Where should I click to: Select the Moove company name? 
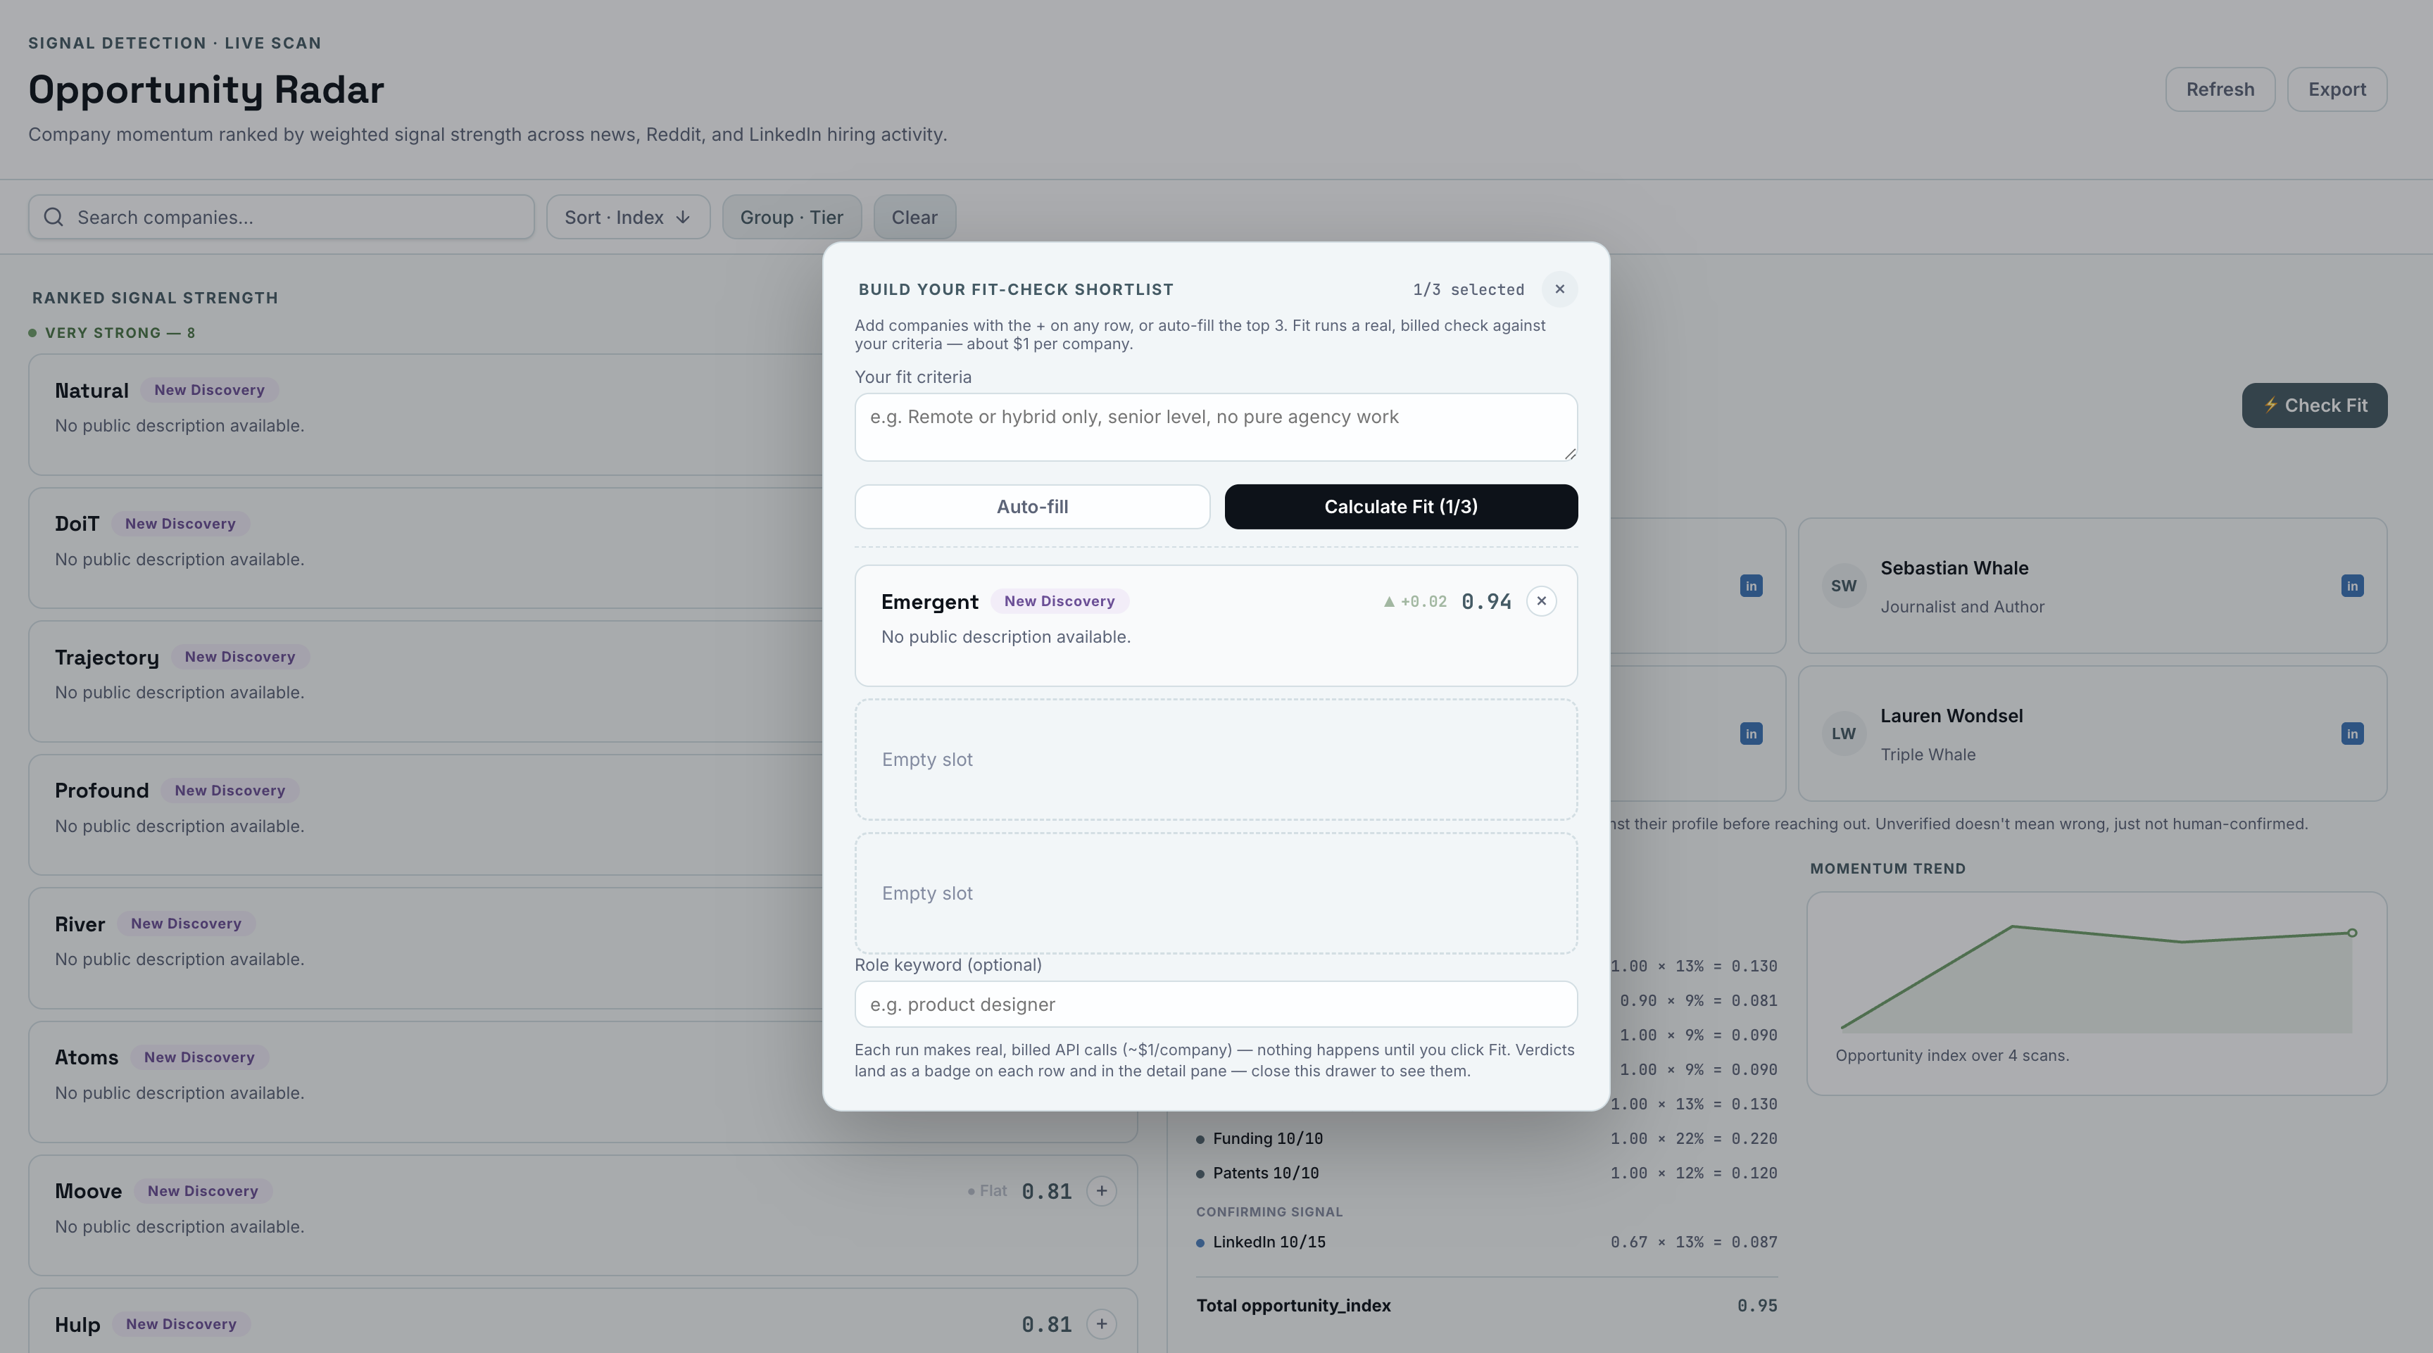[88, 1192]
